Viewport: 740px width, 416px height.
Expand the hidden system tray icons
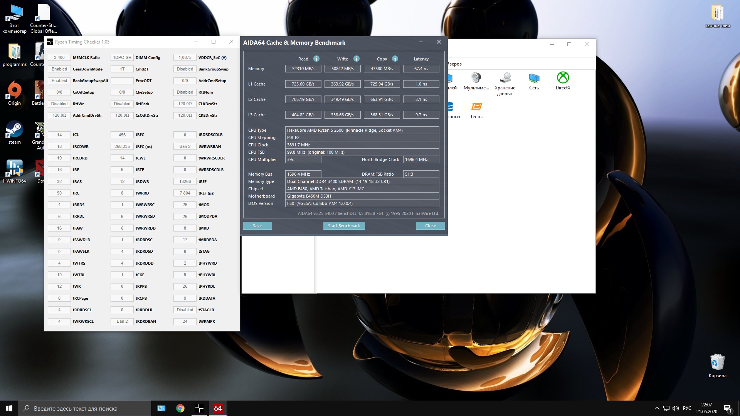pos(657,408)
